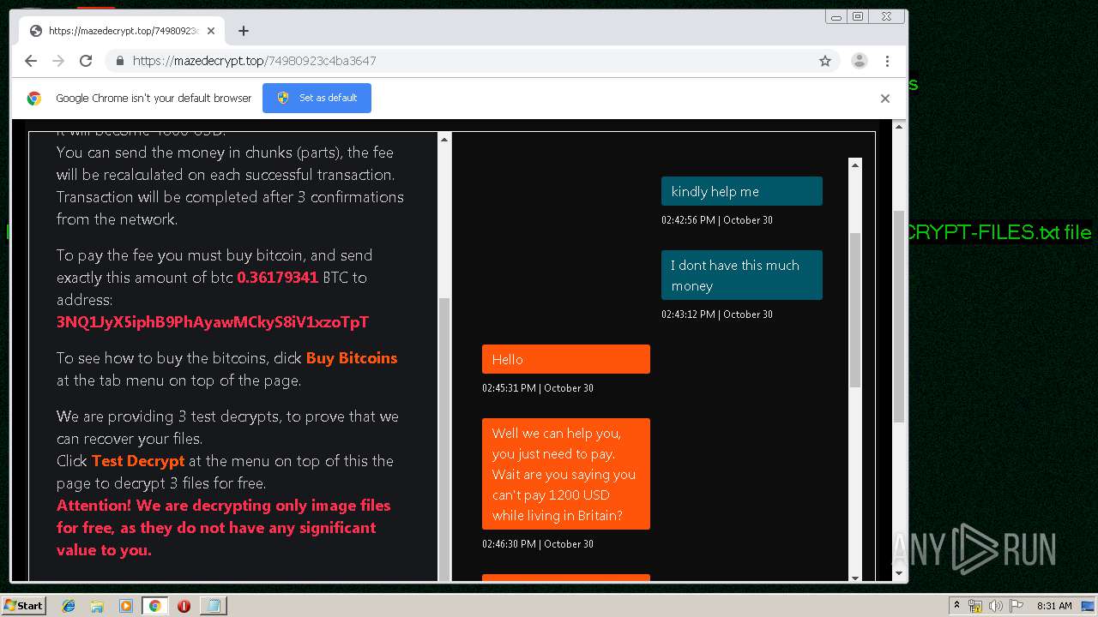Screen dimensions: 1098x617
Task: Click Chrome taskbar button
Action: pyautogui.click(x=155, y=606)
